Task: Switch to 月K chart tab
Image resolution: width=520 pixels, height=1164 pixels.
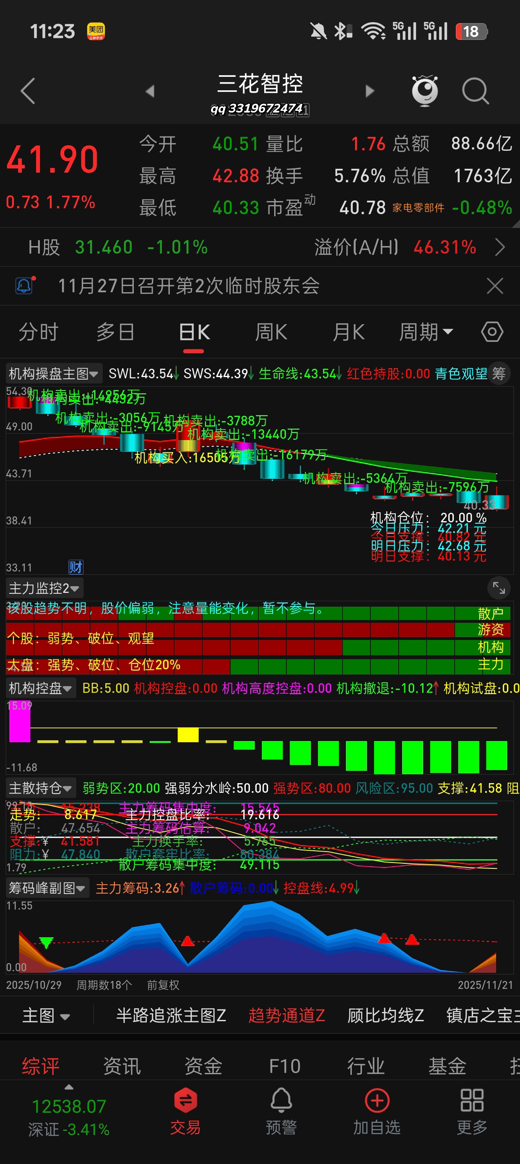Action: click(348, 332)
